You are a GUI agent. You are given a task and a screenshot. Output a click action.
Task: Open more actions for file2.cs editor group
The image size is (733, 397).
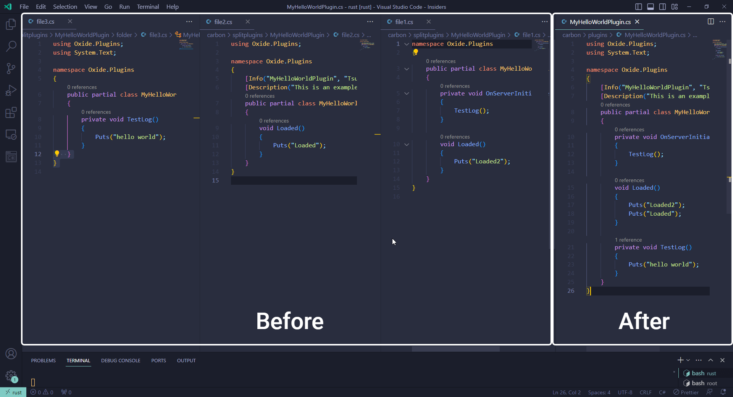[370, 22]
